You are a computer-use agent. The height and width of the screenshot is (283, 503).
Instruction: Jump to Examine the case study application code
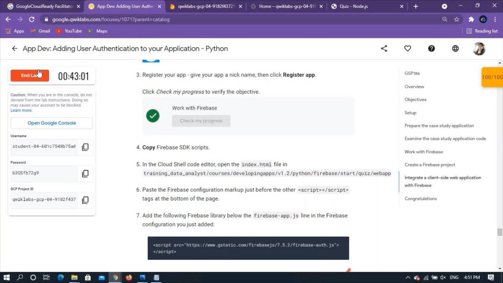click(445, 138)
